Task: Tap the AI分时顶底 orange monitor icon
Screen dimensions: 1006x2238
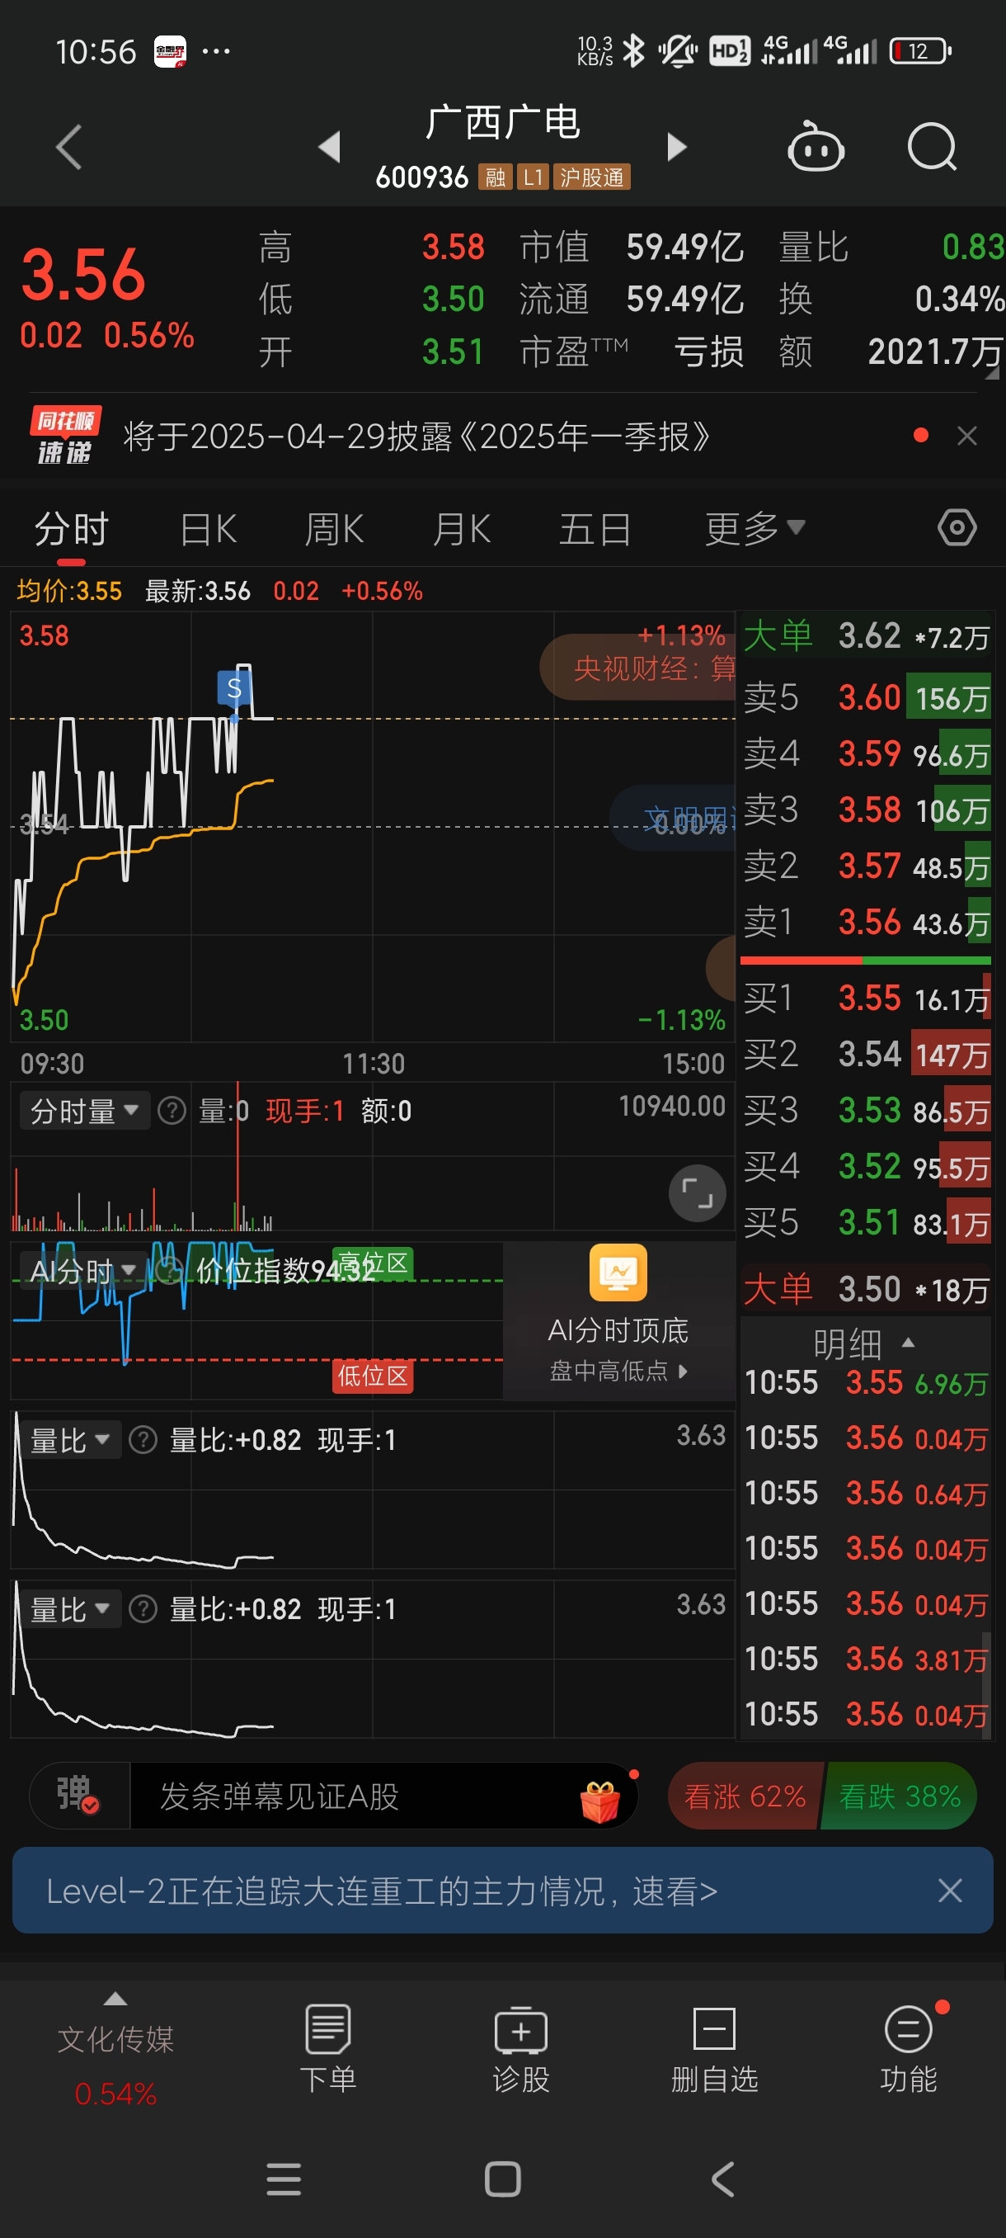Action: (618, 1272)
